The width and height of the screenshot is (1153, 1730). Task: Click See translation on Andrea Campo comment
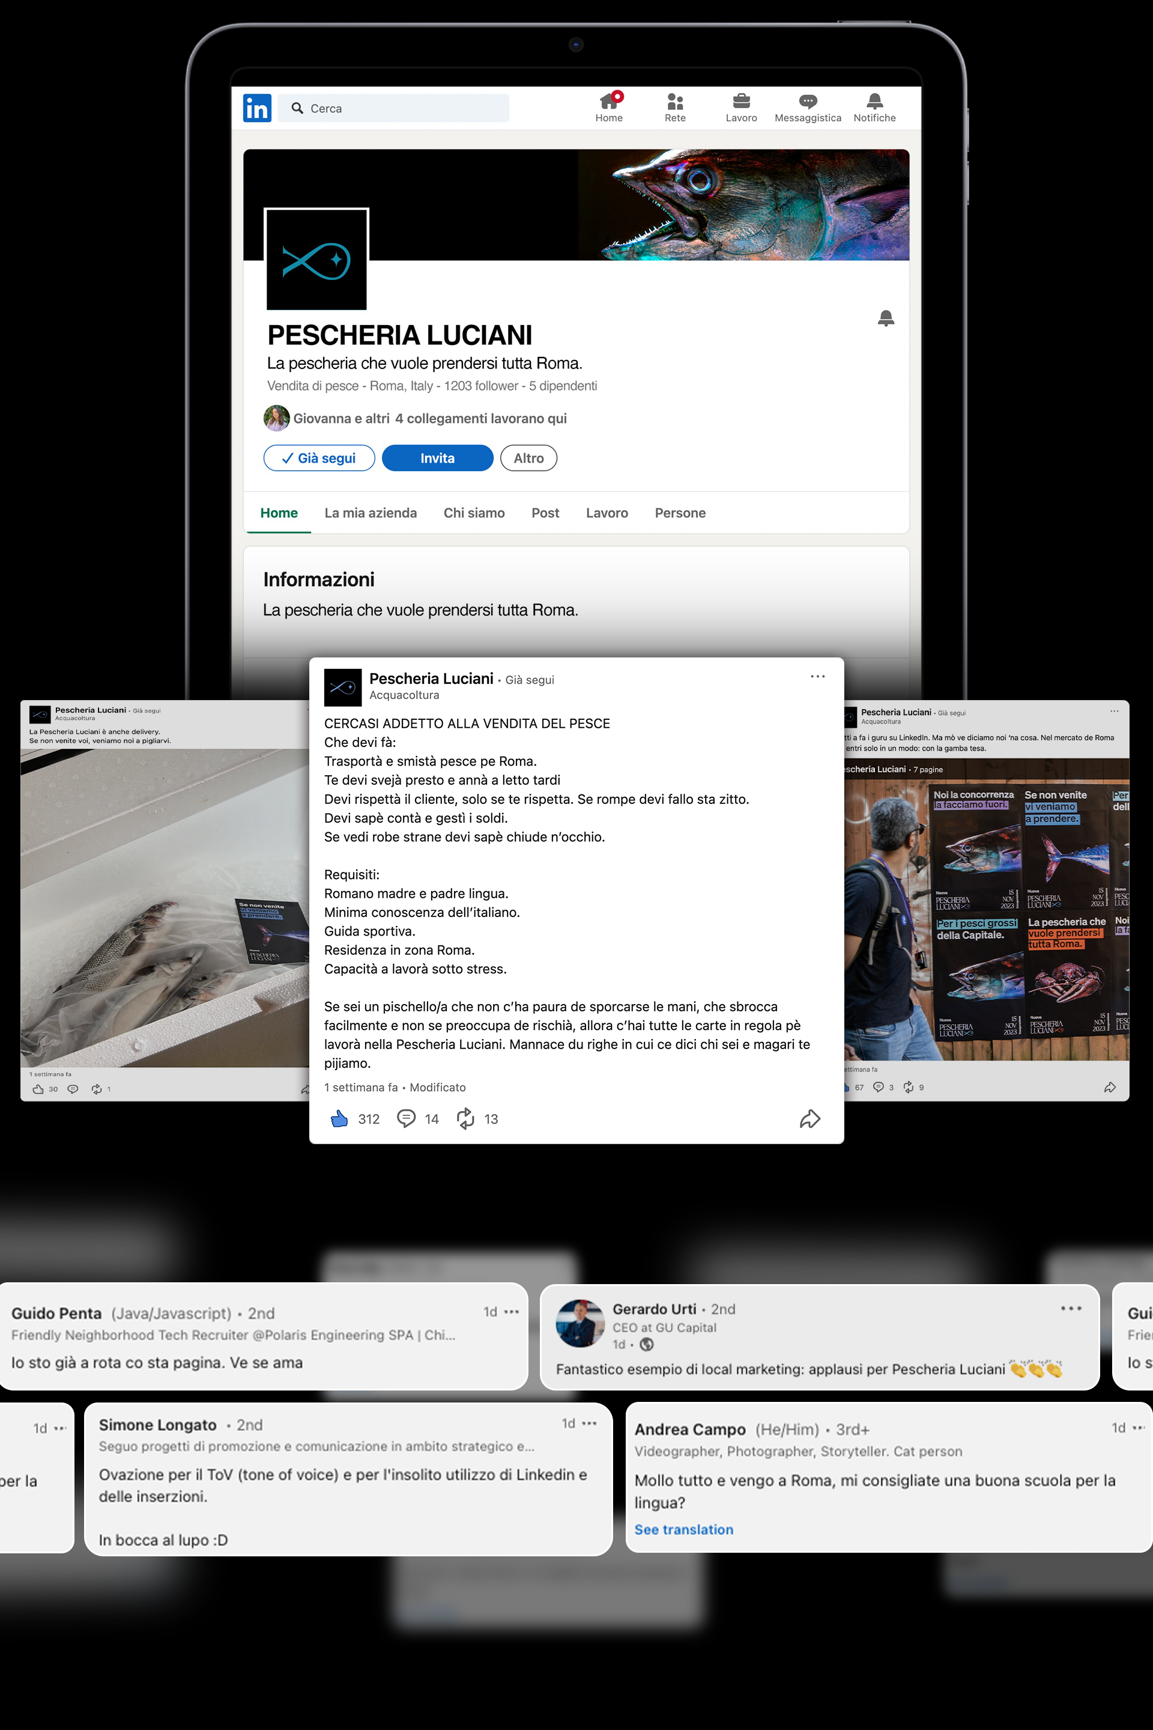click(x=684, y=1529)
